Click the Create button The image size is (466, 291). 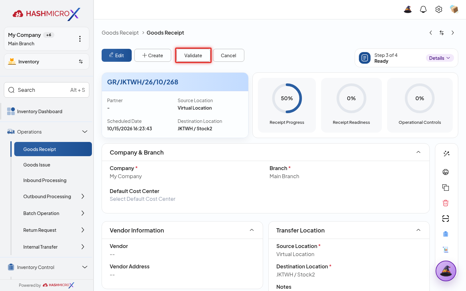pos(153,55)
